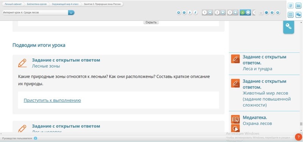The width and height of the screenshot is (303, 142).
Task: Click the document view icon at top right
Action: 291,6
